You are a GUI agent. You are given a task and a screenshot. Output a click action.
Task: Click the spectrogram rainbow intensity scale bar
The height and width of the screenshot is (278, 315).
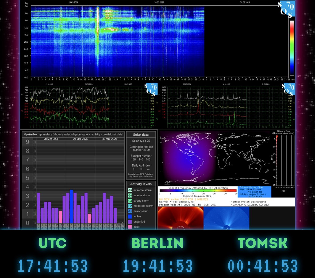292,48
